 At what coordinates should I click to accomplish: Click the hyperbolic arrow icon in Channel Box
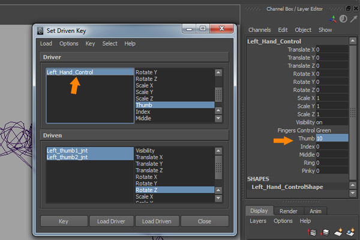354,19
